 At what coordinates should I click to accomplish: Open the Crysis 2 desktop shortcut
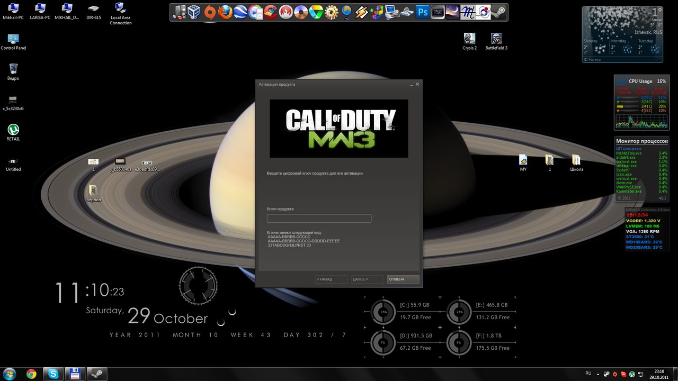coord(469,41)
